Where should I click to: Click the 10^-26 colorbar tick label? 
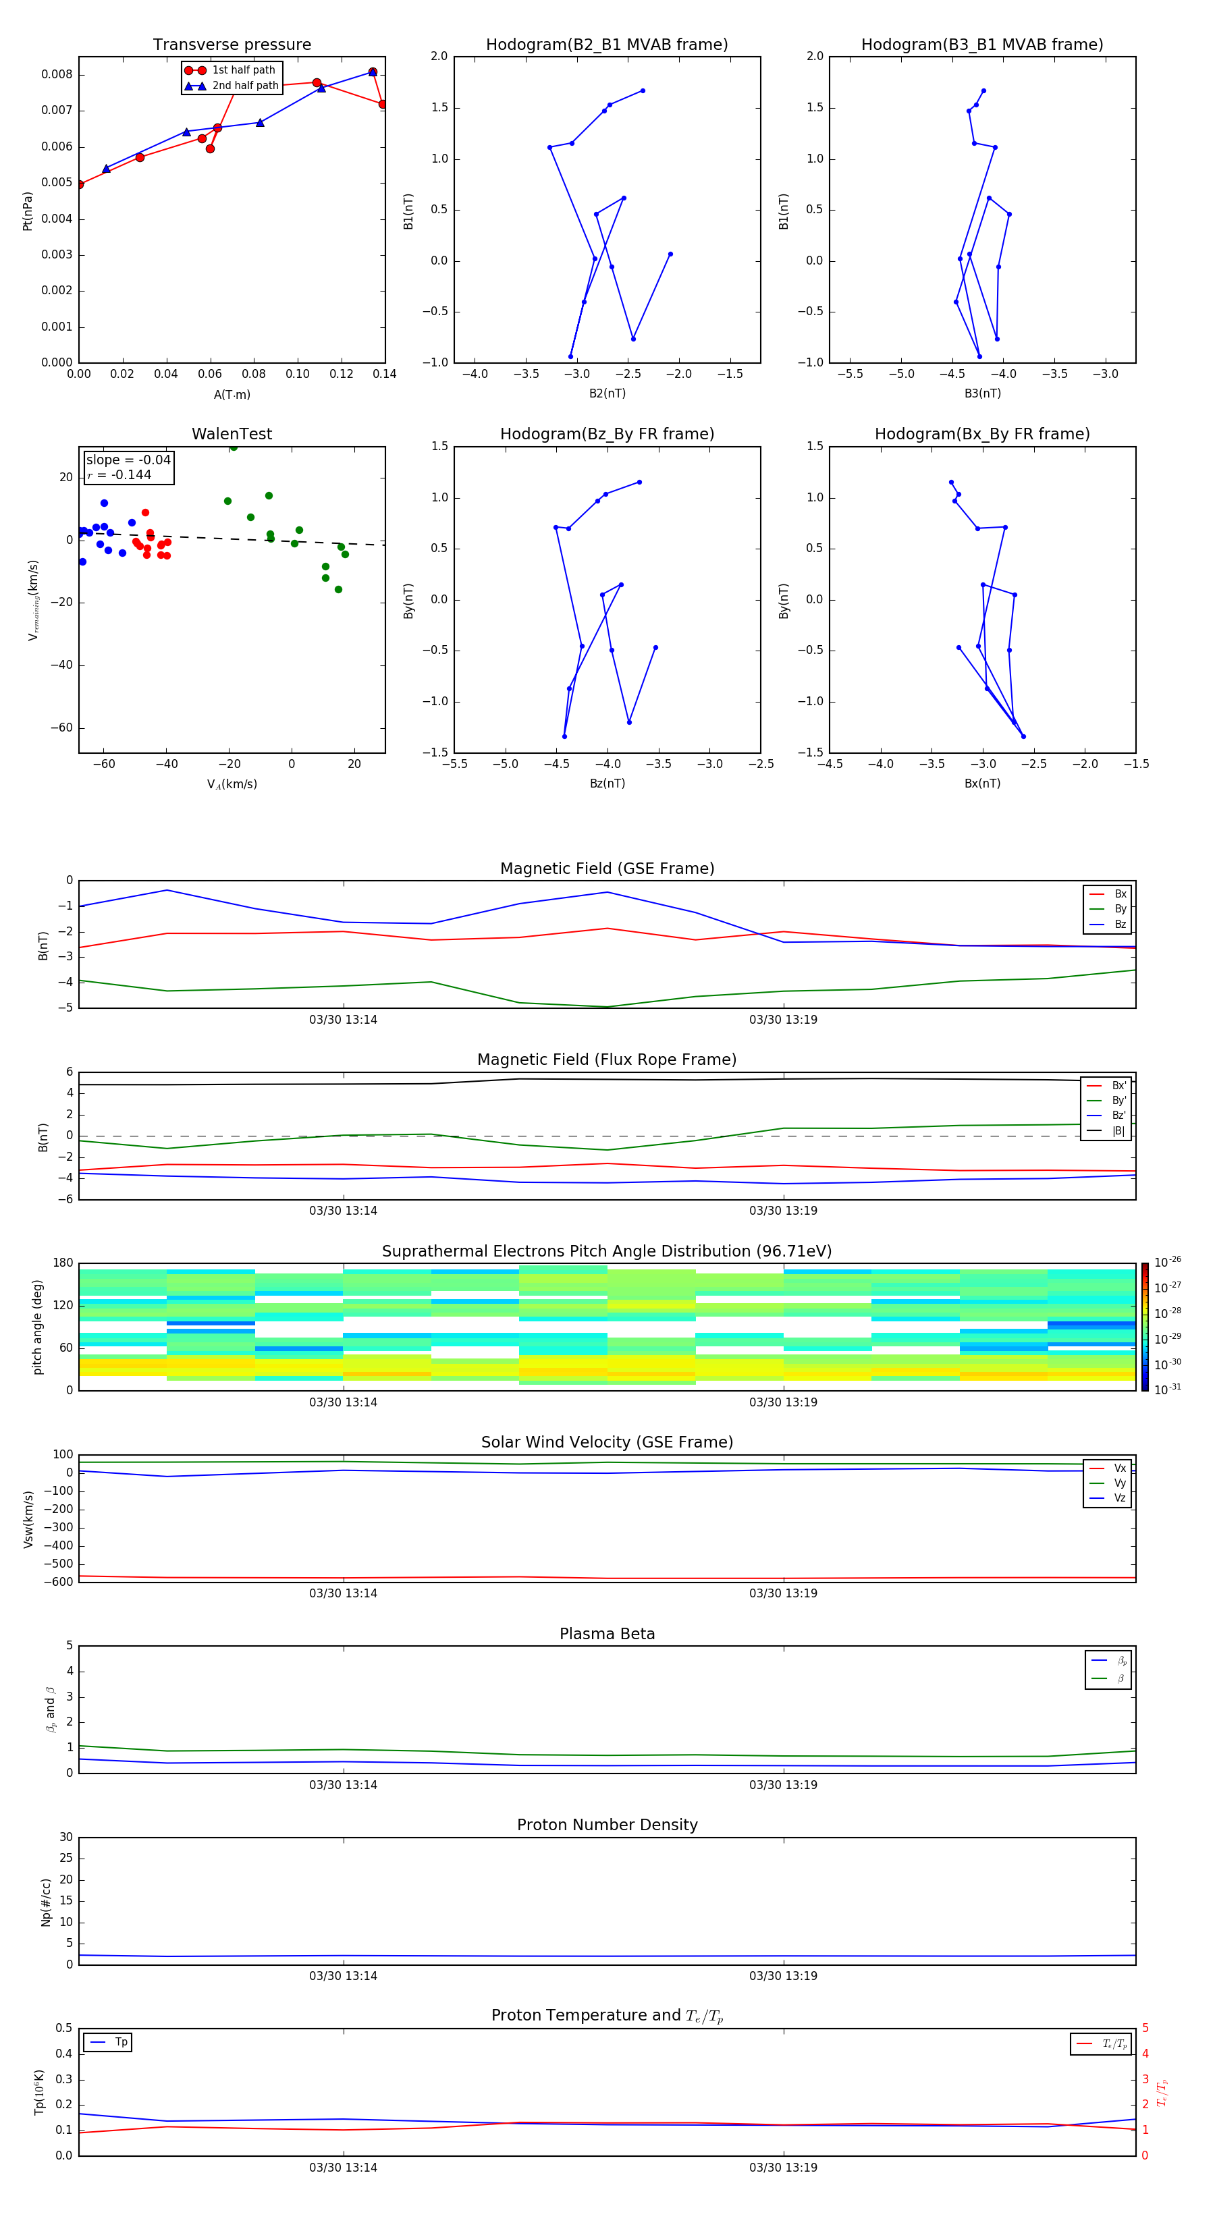pos(1168,1262)
